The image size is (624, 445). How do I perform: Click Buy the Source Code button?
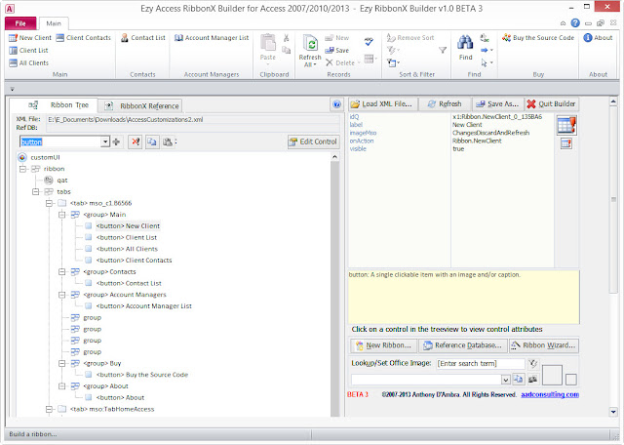click(x=538, y=38)
